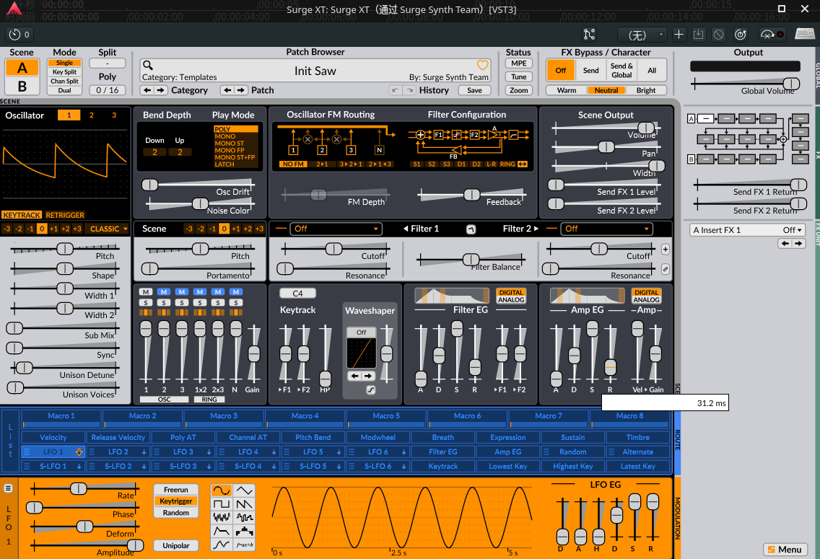Select oscillator 3 tab
Viewport: 820px width, 559px height.
114,115
